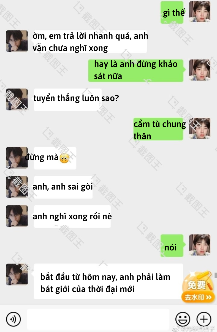Select the 'tuyển thẳng luôn sao?' message
This screenshot has width=217, height=332.
click(68, 99)
